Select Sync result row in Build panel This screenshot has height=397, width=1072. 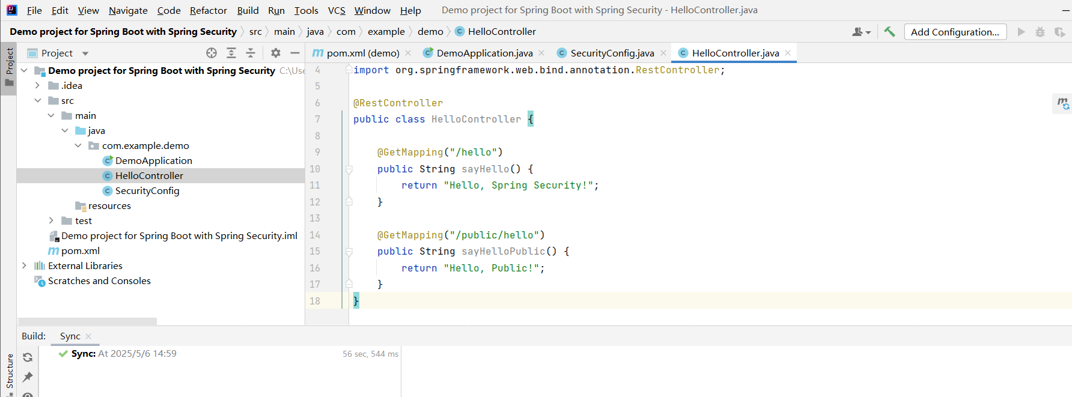219,354
